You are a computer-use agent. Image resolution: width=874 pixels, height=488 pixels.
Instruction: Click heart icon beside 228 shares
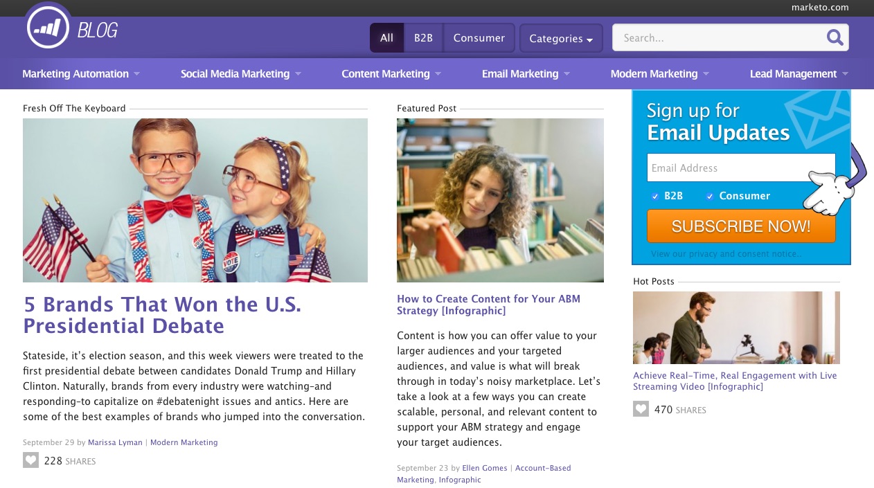[x=30, y=460]
